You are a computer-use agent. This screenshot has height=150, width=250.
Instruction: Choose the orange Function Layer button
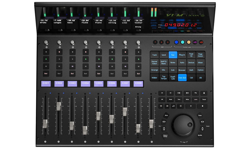pos(189,42)
